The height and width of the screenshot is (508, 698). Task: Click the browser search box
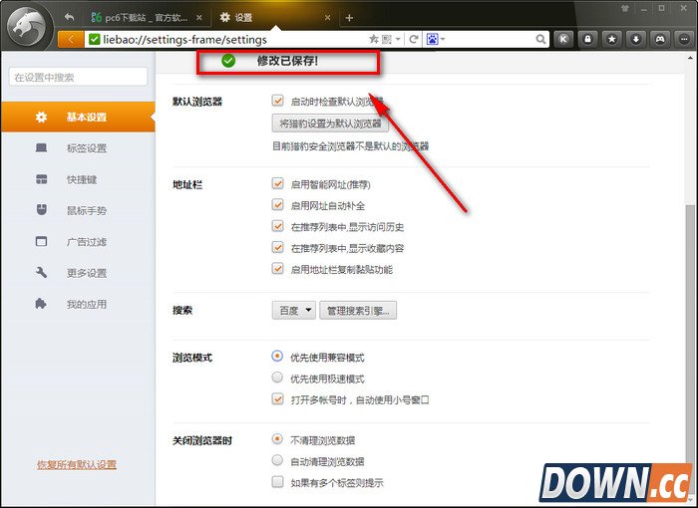point(490,39)
